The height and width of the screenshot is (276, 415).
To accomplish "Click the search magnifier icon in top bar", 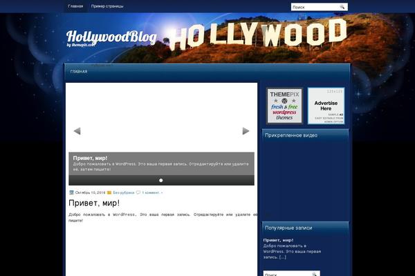I will [342, 7].
